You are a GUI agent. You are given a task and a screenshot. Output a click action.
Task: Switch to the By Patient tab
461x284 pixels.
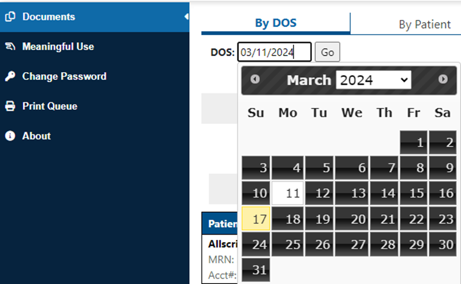coord(425,24)
